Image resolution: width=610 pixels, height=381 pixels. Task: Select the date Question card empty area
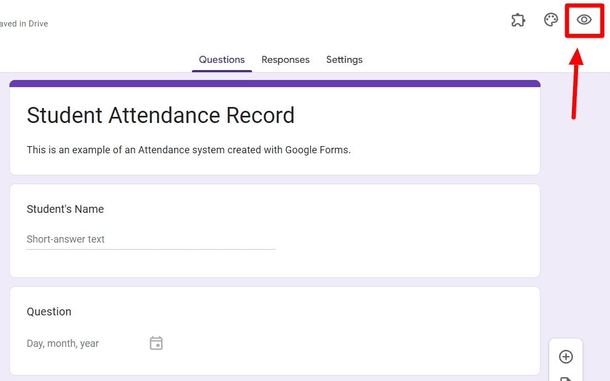pos(350,330)
